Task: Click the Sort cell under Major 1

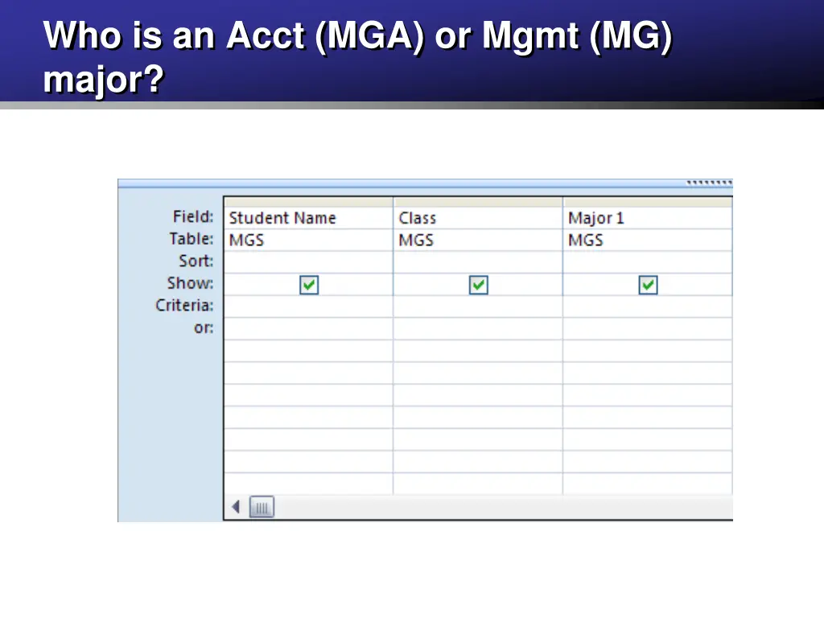Action: pos(648,262)
